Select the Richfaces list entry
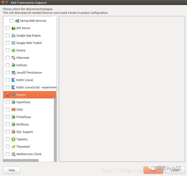The height and width of the screenshot is (176, 187). tap(22, 124)
